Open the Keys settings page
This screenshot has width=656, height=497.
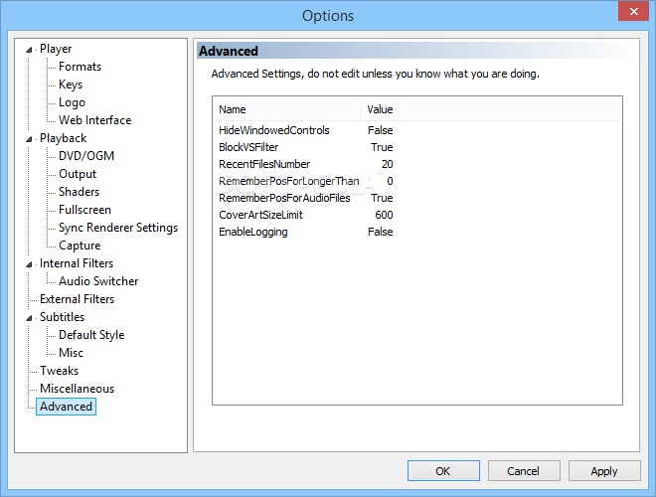tap(71, 84)
